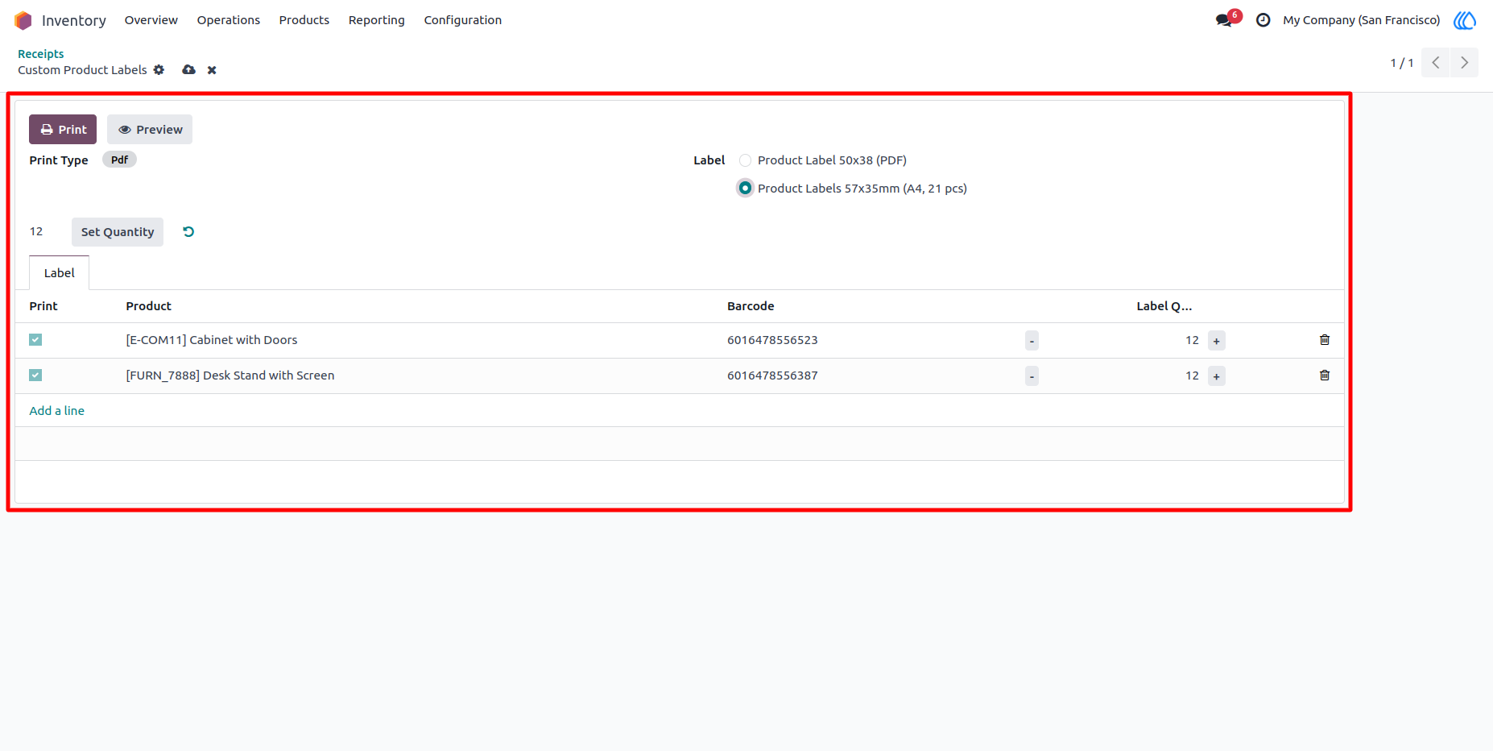The image size is (1493, 751).
Task: Decrease label quantity for Cabinet with Doors
Action: point(1032,341)
